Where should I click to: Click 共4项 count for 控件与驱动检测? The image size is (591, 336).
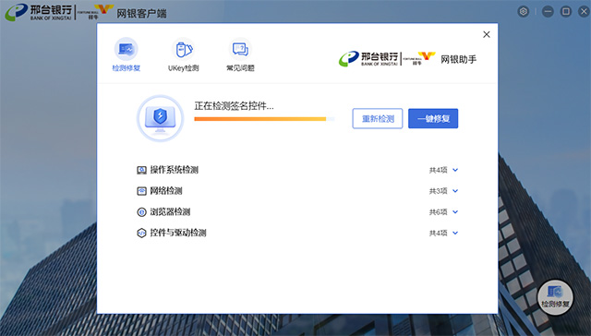click(x=438, y=234)
